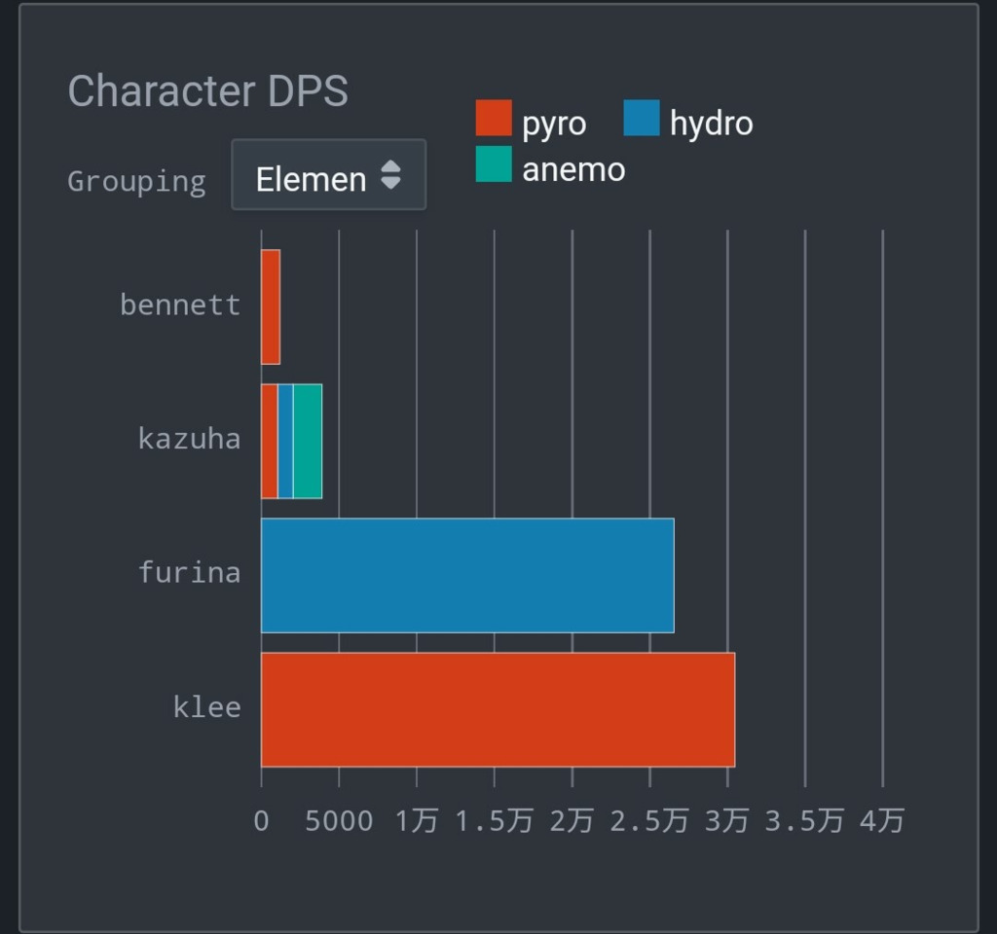Click the klee axis label
This screenshot has width=997, height=934.
tap(206, 706)
